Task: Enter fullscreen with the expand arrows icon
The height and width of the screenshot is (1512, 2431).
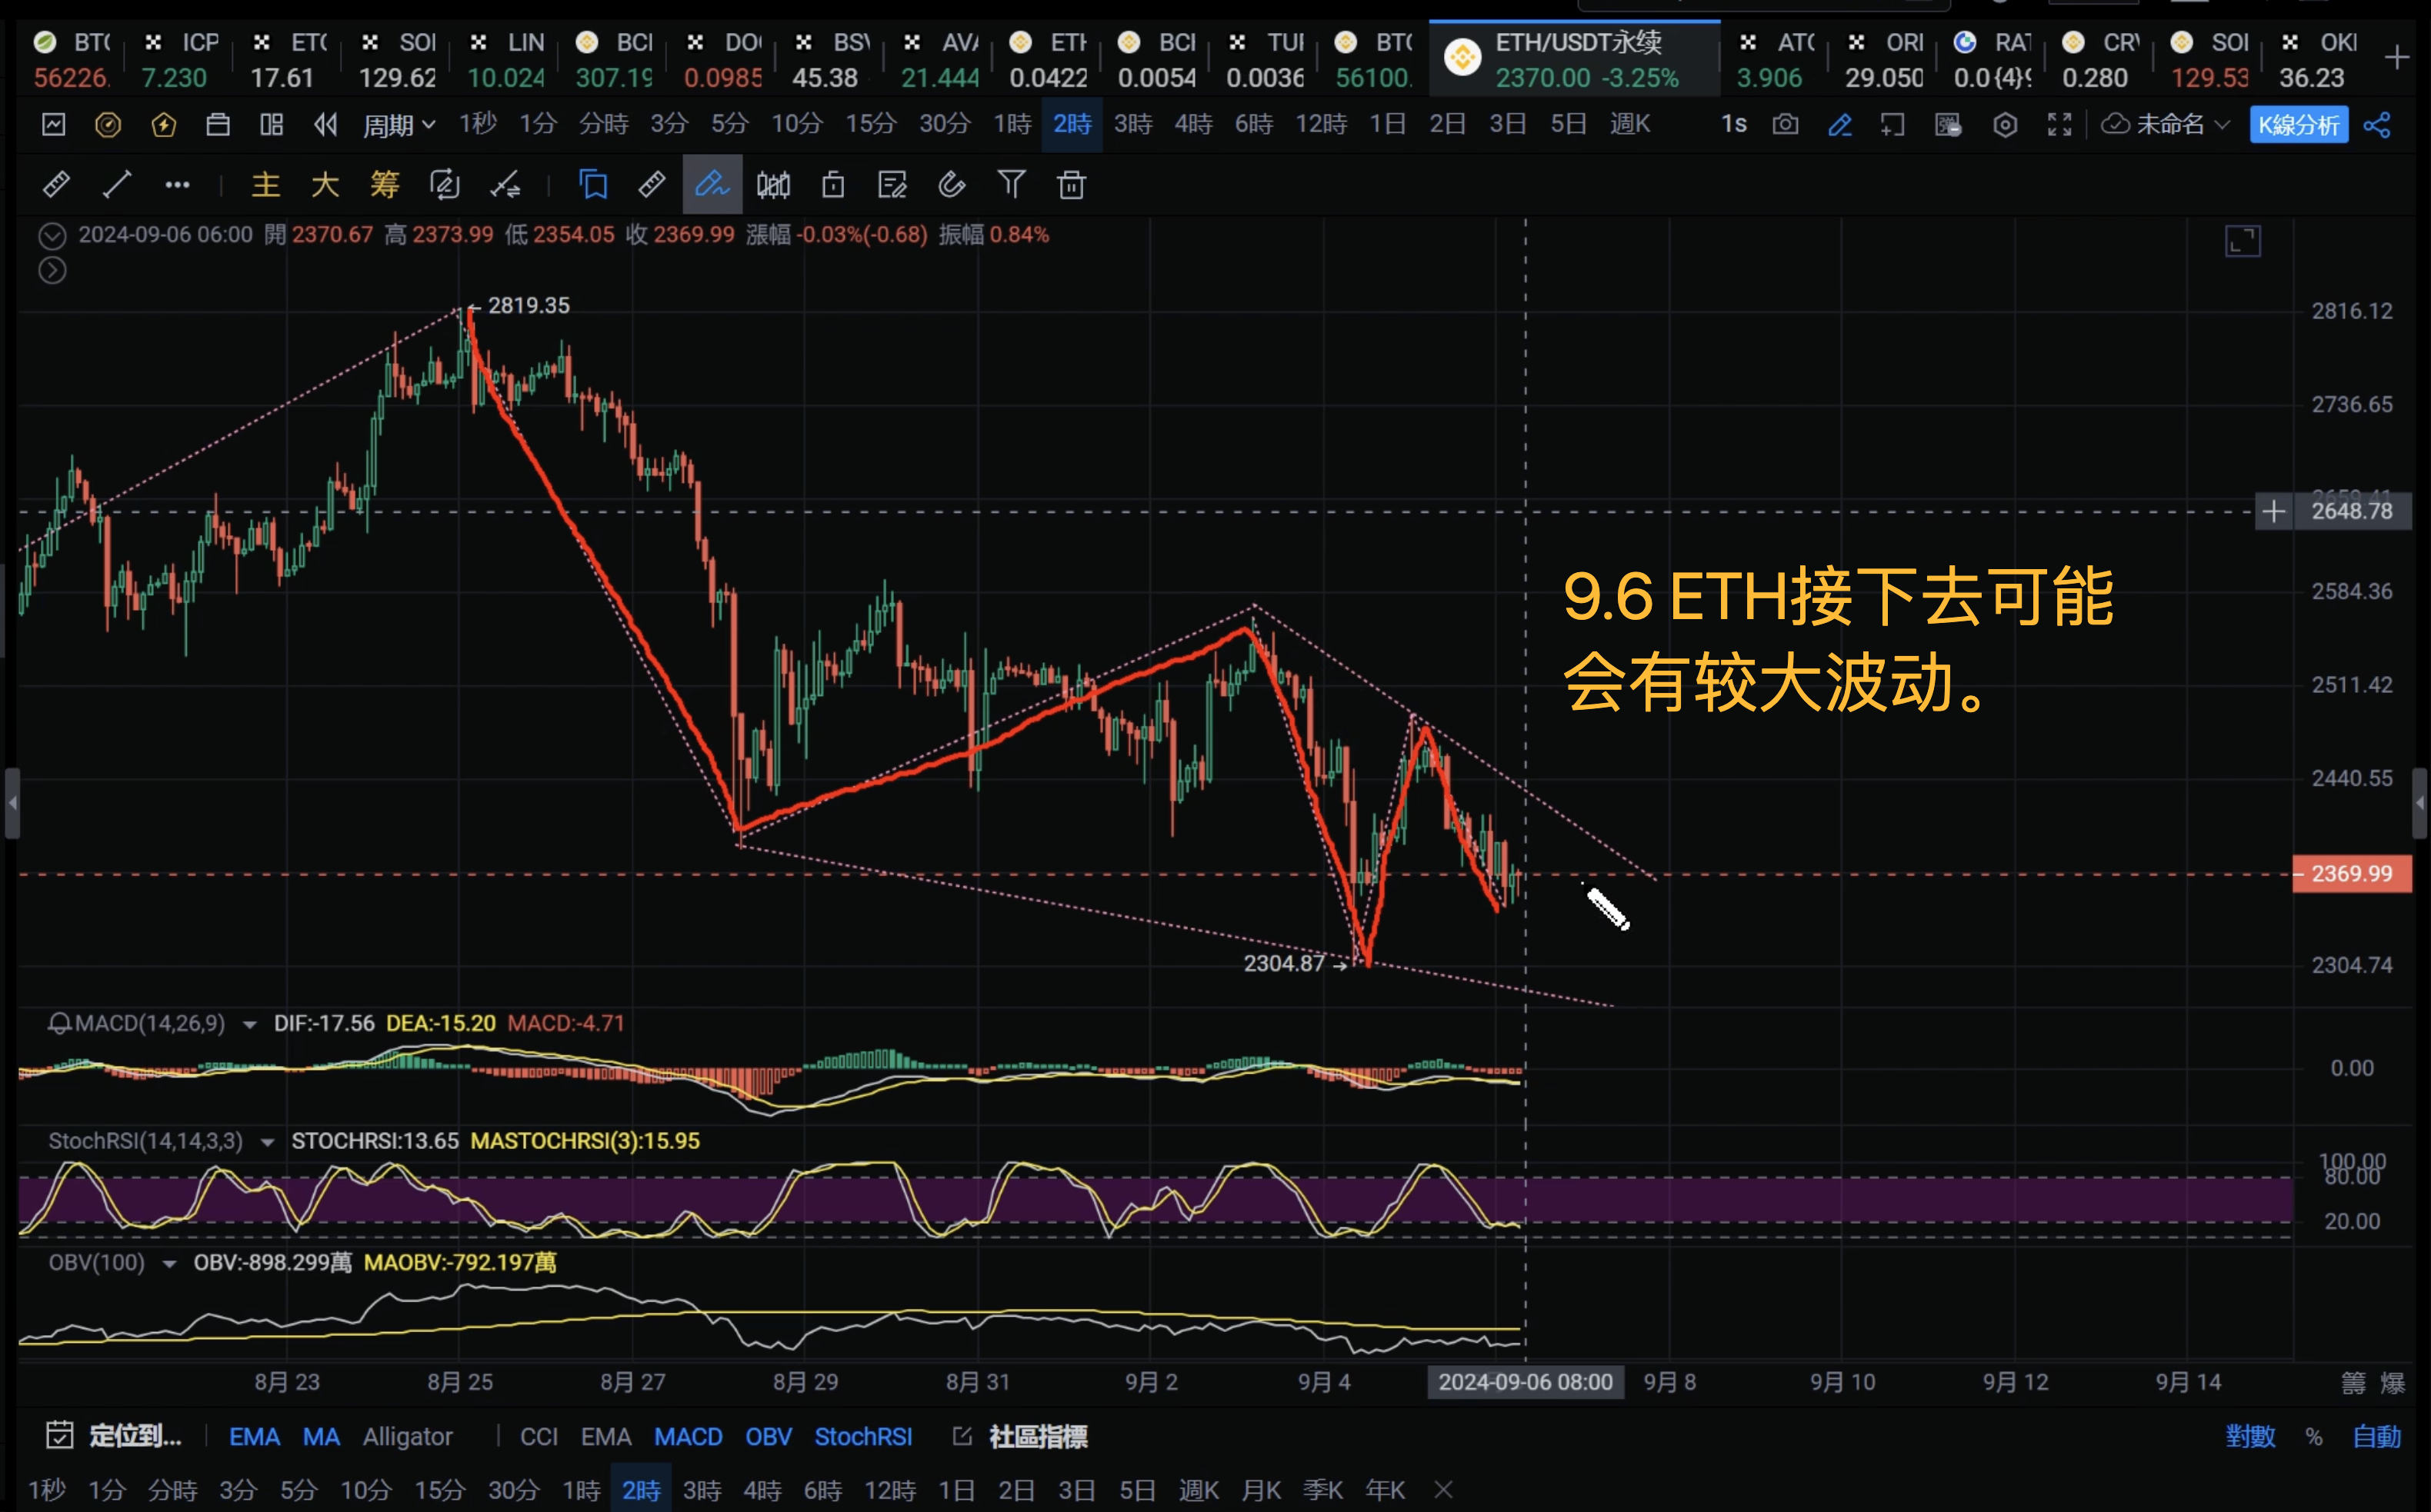Action: [2059, 124]
